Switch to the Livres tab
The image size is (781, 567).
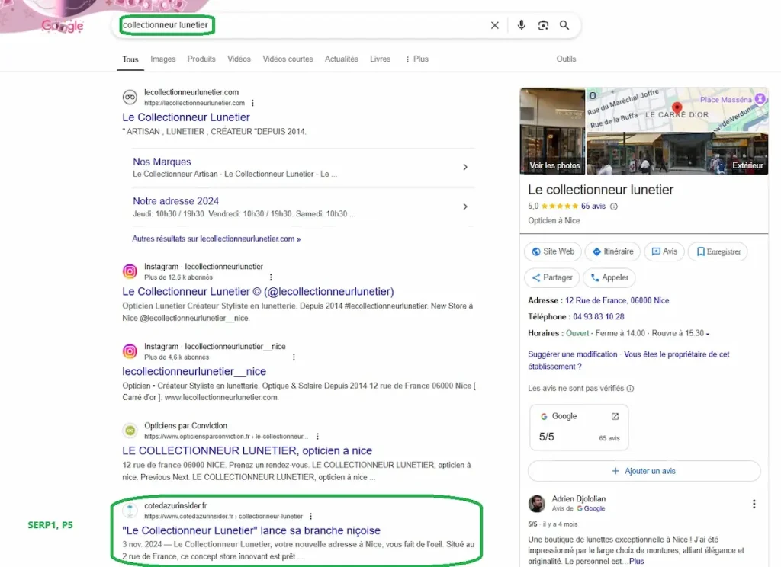click(380, 59)
